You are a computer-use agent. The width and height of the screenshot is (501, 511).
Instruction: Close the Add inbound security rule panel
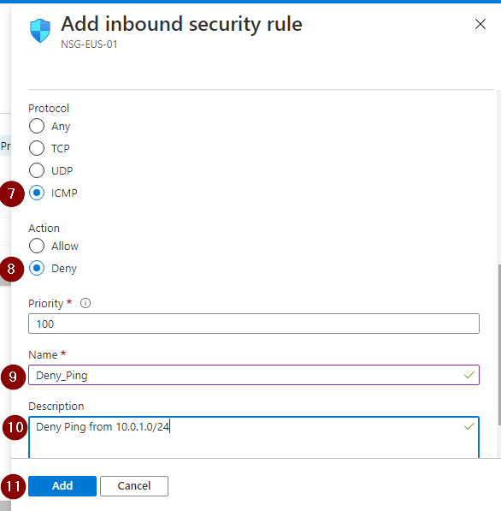pyautogui.click(x=480, y=24)
